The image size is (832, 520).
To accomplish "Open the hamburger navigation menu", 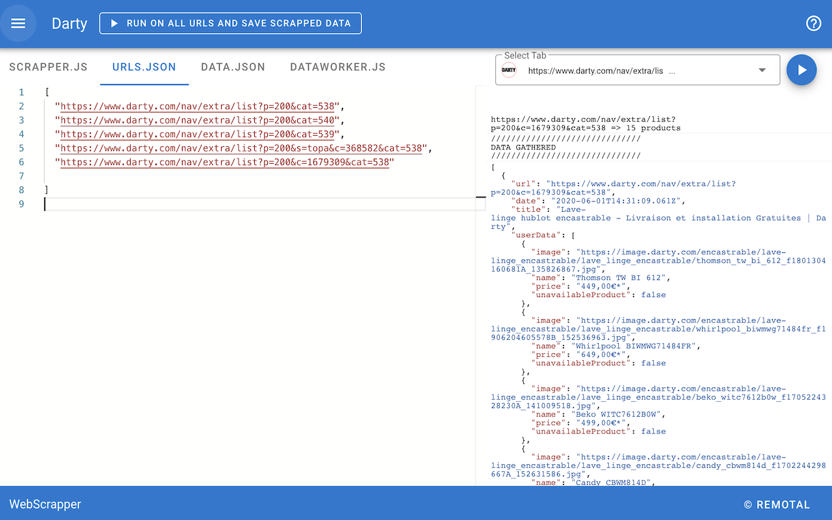I will coord(18,23).
